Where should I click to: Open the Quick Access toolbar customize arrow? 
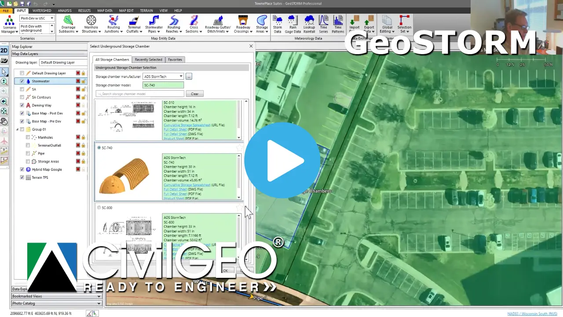pyautogui.click(x=54, y=4)
